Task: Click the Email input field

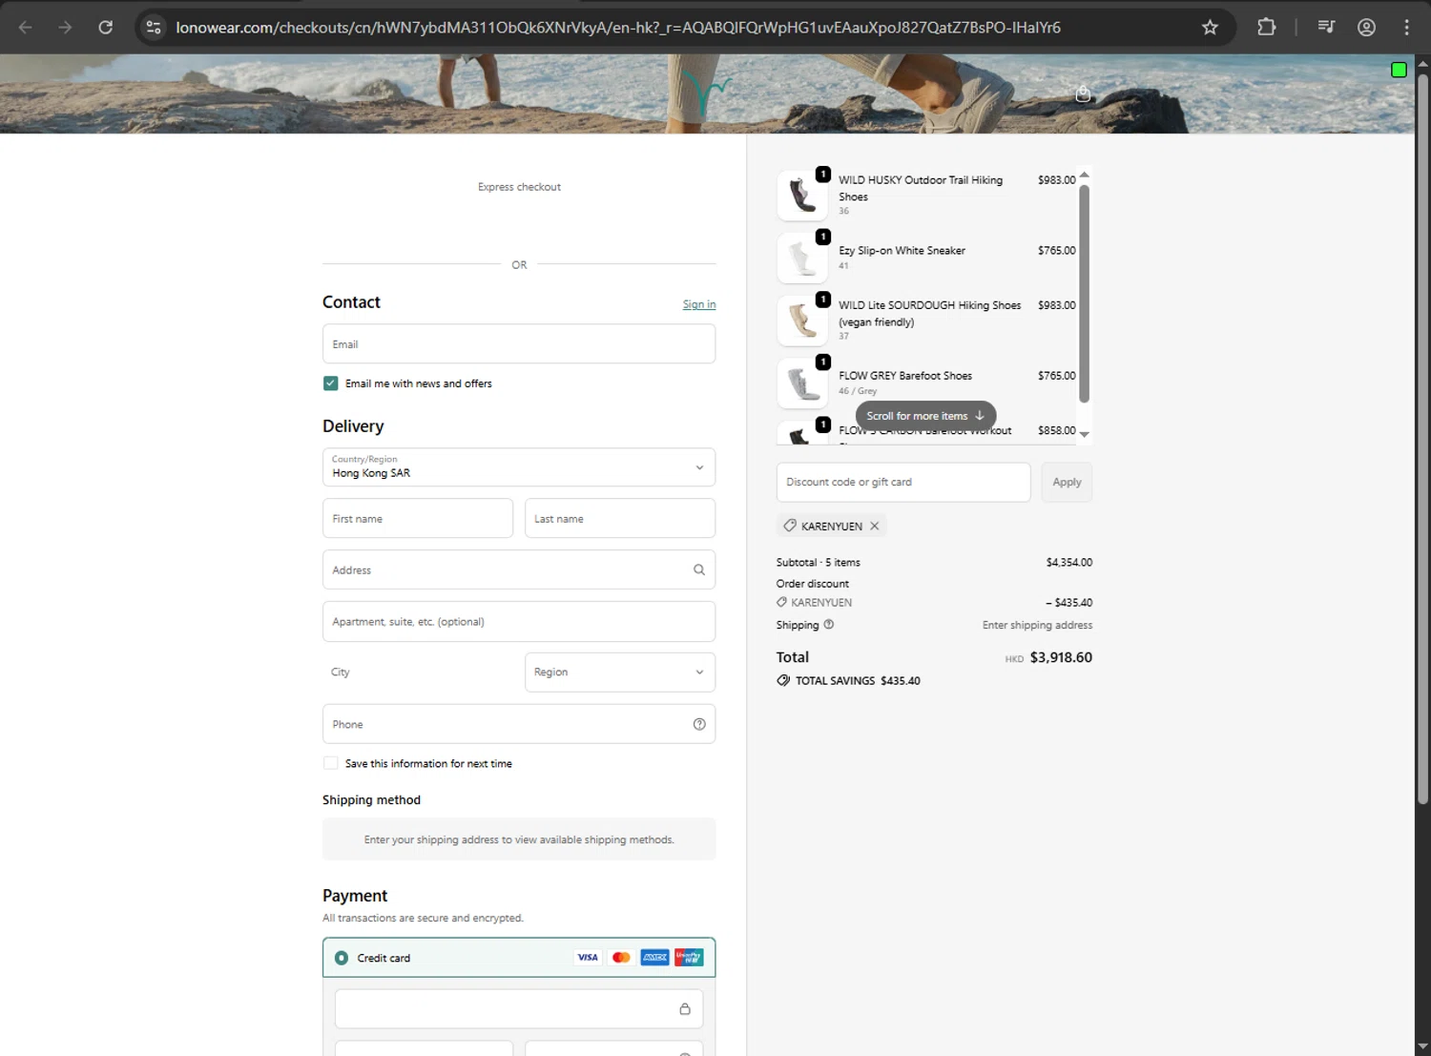Action: coord(519,343)
